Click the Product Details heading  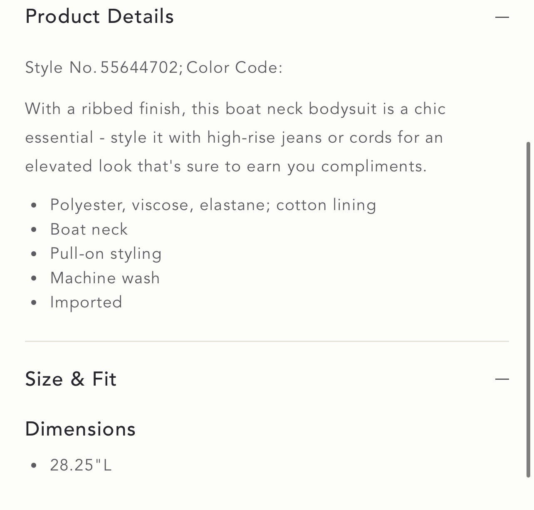click(99, 17)
